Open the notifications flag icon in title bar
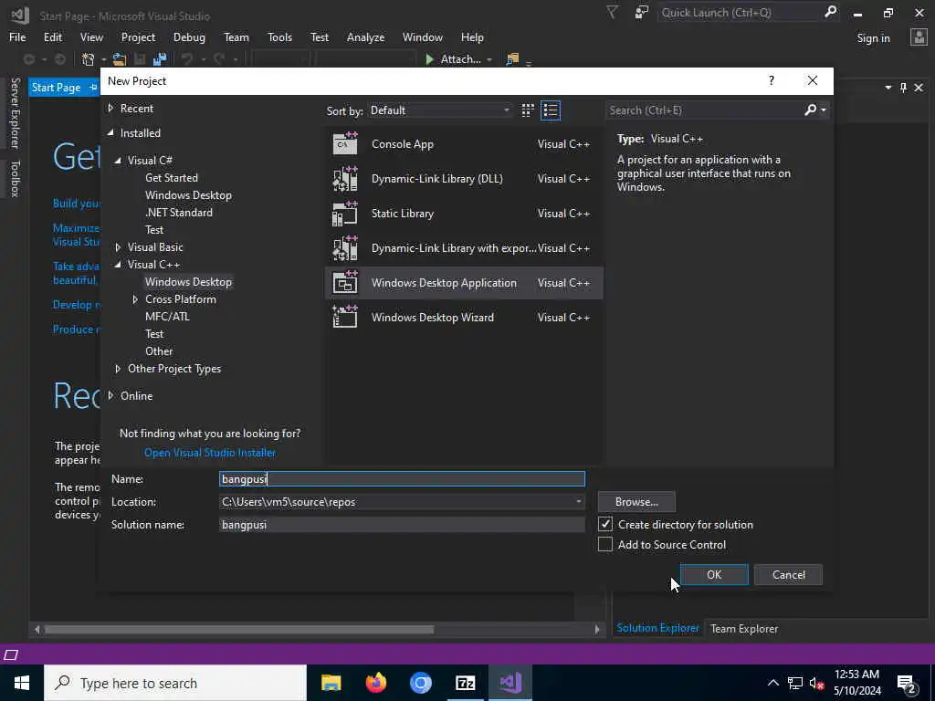 pyautogui.click(x=612, y=12)
